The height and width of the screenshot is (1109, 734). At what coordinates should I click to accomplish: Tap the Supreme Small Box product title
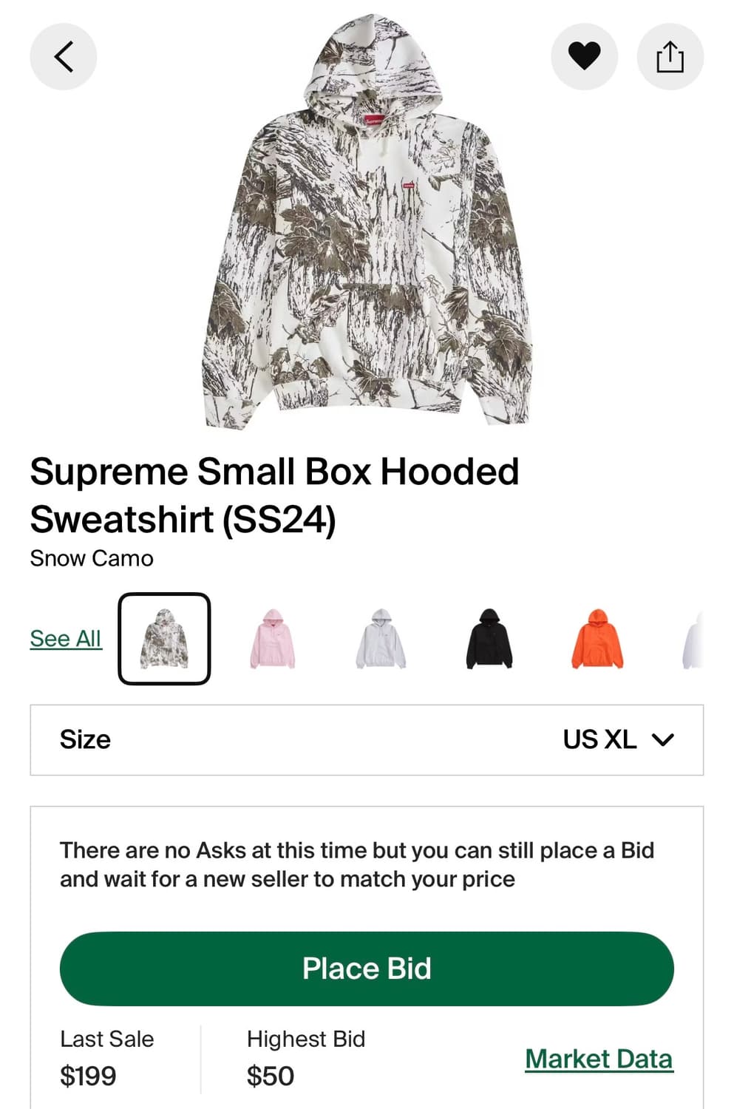coord(274,495)
